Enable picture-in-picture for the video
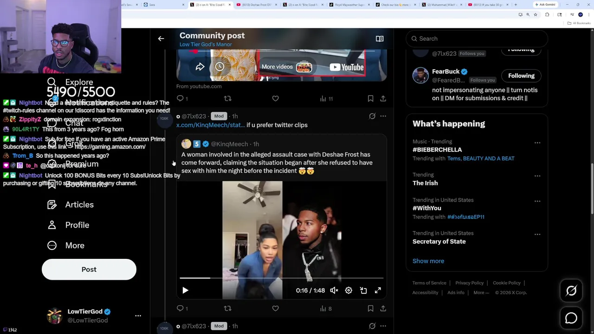This screenshot has width=594, height=334. pos(363,290)
